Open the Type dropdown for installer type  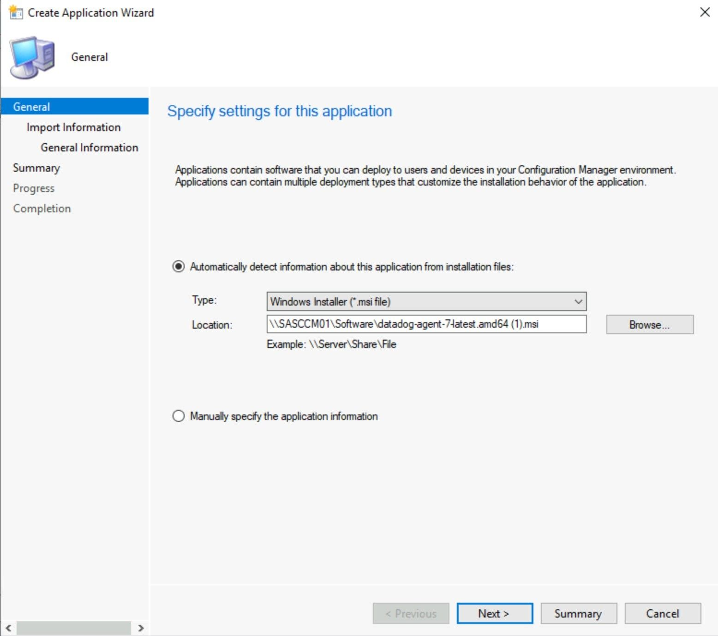click(x=426, y=301)
